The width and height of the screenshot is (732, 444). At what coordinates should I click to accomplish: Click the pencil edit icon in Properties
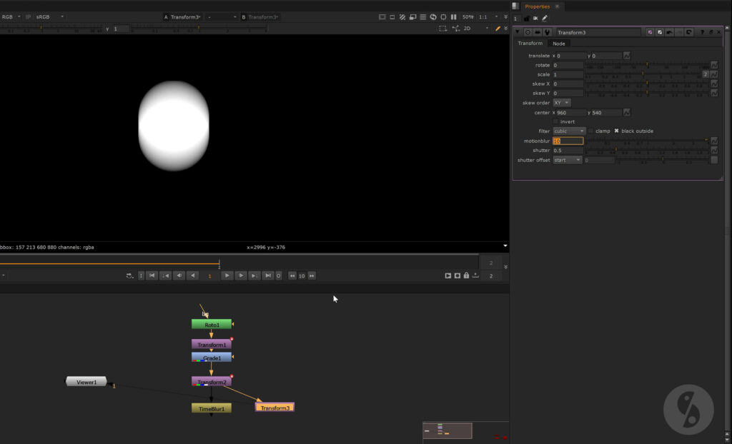(545, 18)
